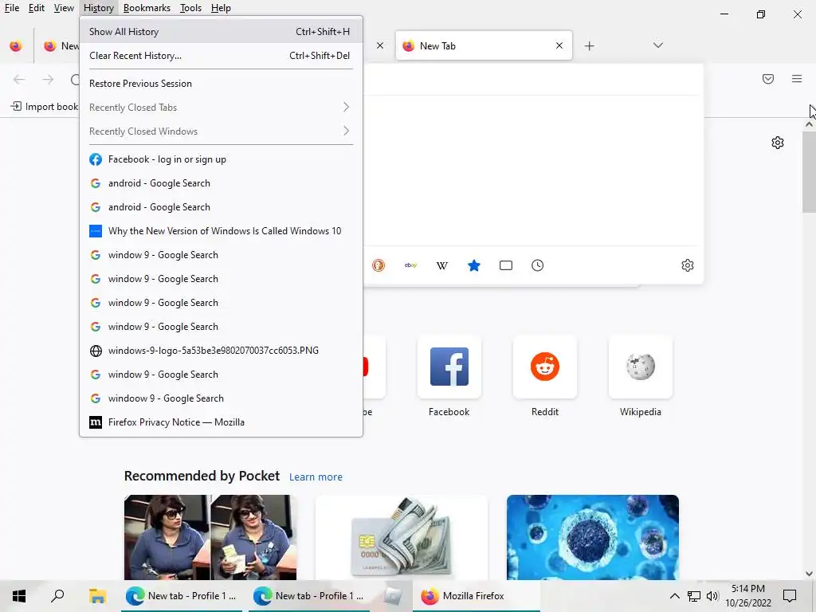Open the Edit menu

pos(37,8)
